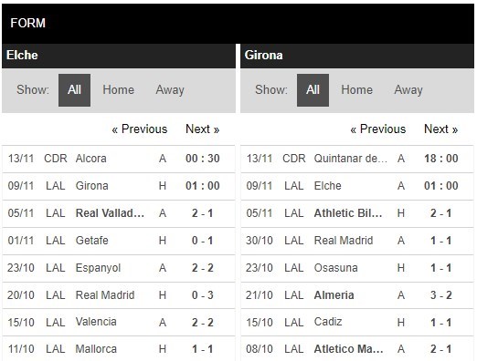Switch to Home filter for Girona
The height and width of the screenshot is (361, 477).
click(x=356, y=90)
